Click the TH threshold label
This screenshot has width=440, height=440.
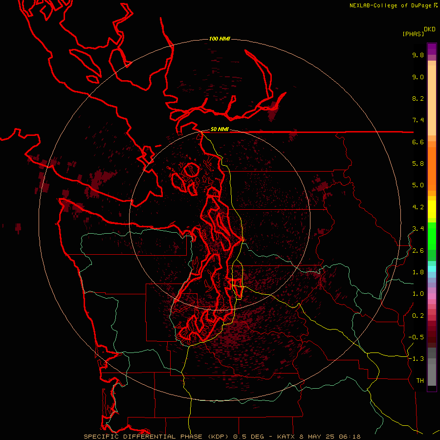click(x=420, y=381)
